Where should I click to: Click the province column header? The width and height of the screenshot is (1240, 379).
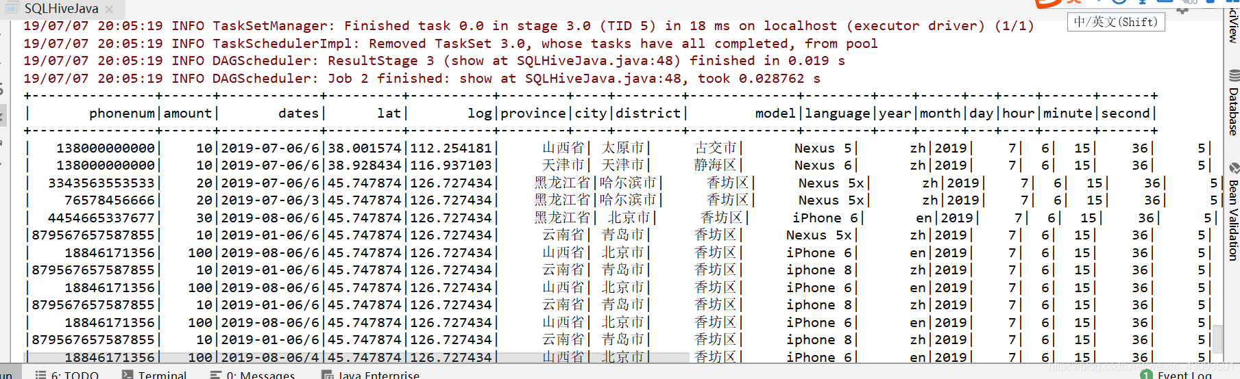coord(533,114)
